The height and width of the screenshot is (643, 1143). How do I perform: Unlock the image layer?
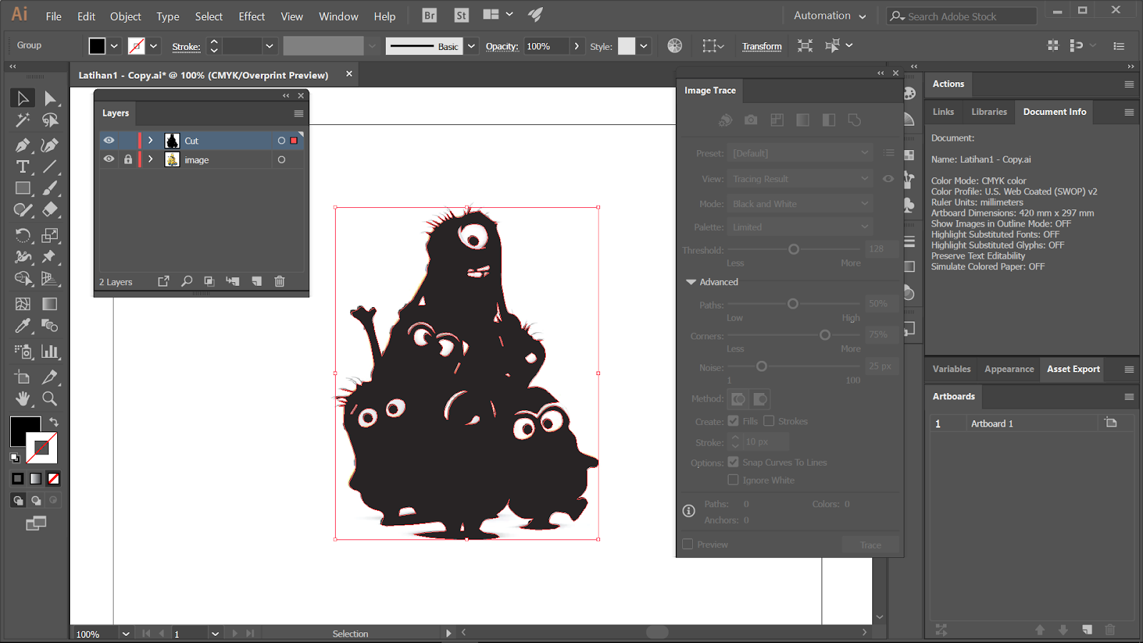click(128, 160)
